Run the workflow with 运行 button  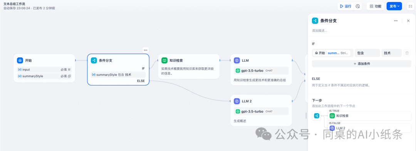coord(346,6)
